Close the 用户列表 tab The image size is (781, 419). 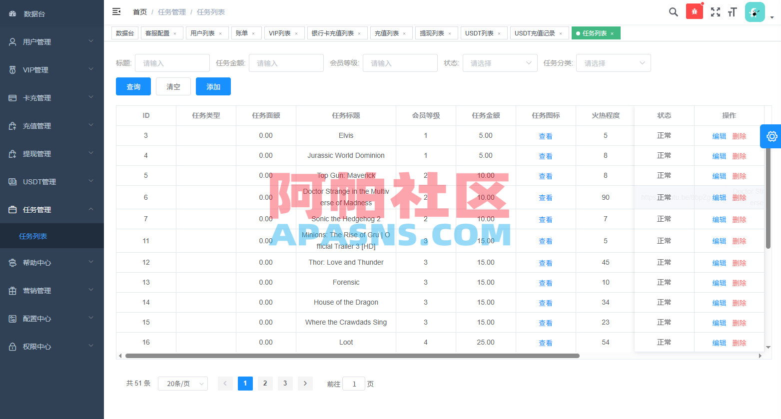(x=220, y=33)
